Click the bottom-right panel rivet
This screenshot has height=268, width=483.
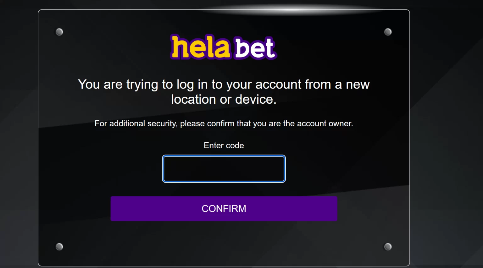[x=388, y=247]
